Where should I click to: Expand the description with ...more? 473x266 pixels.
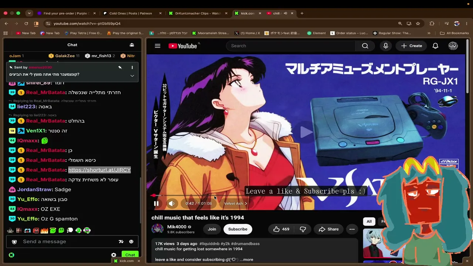click(246, 259)
